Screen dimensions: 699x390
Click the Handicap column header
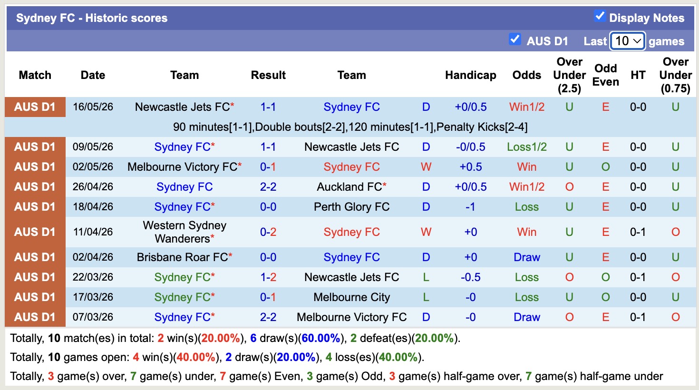471,75
